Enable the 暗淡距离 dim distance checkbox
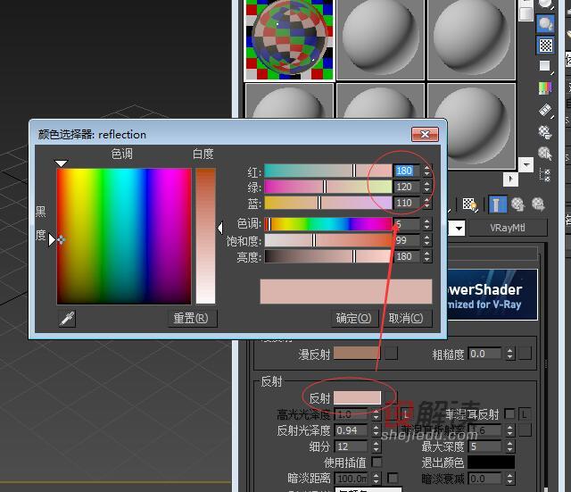 pos(393,478)
